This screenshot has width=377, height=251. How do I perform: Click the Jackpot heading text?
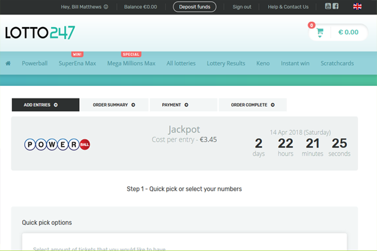pos(184,129)
